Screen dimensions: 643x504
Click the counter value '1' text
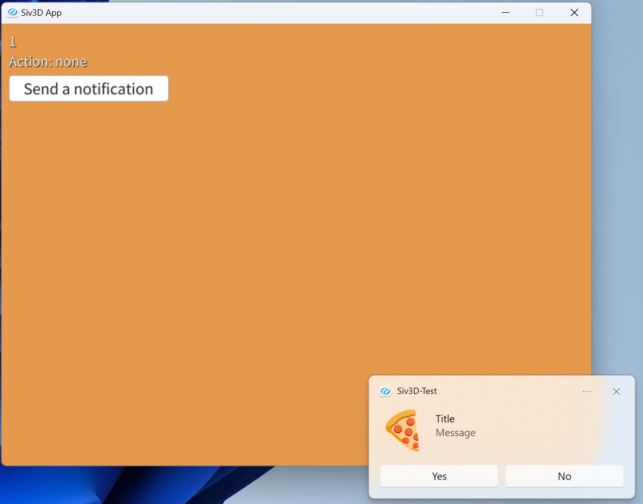(13, 42)
